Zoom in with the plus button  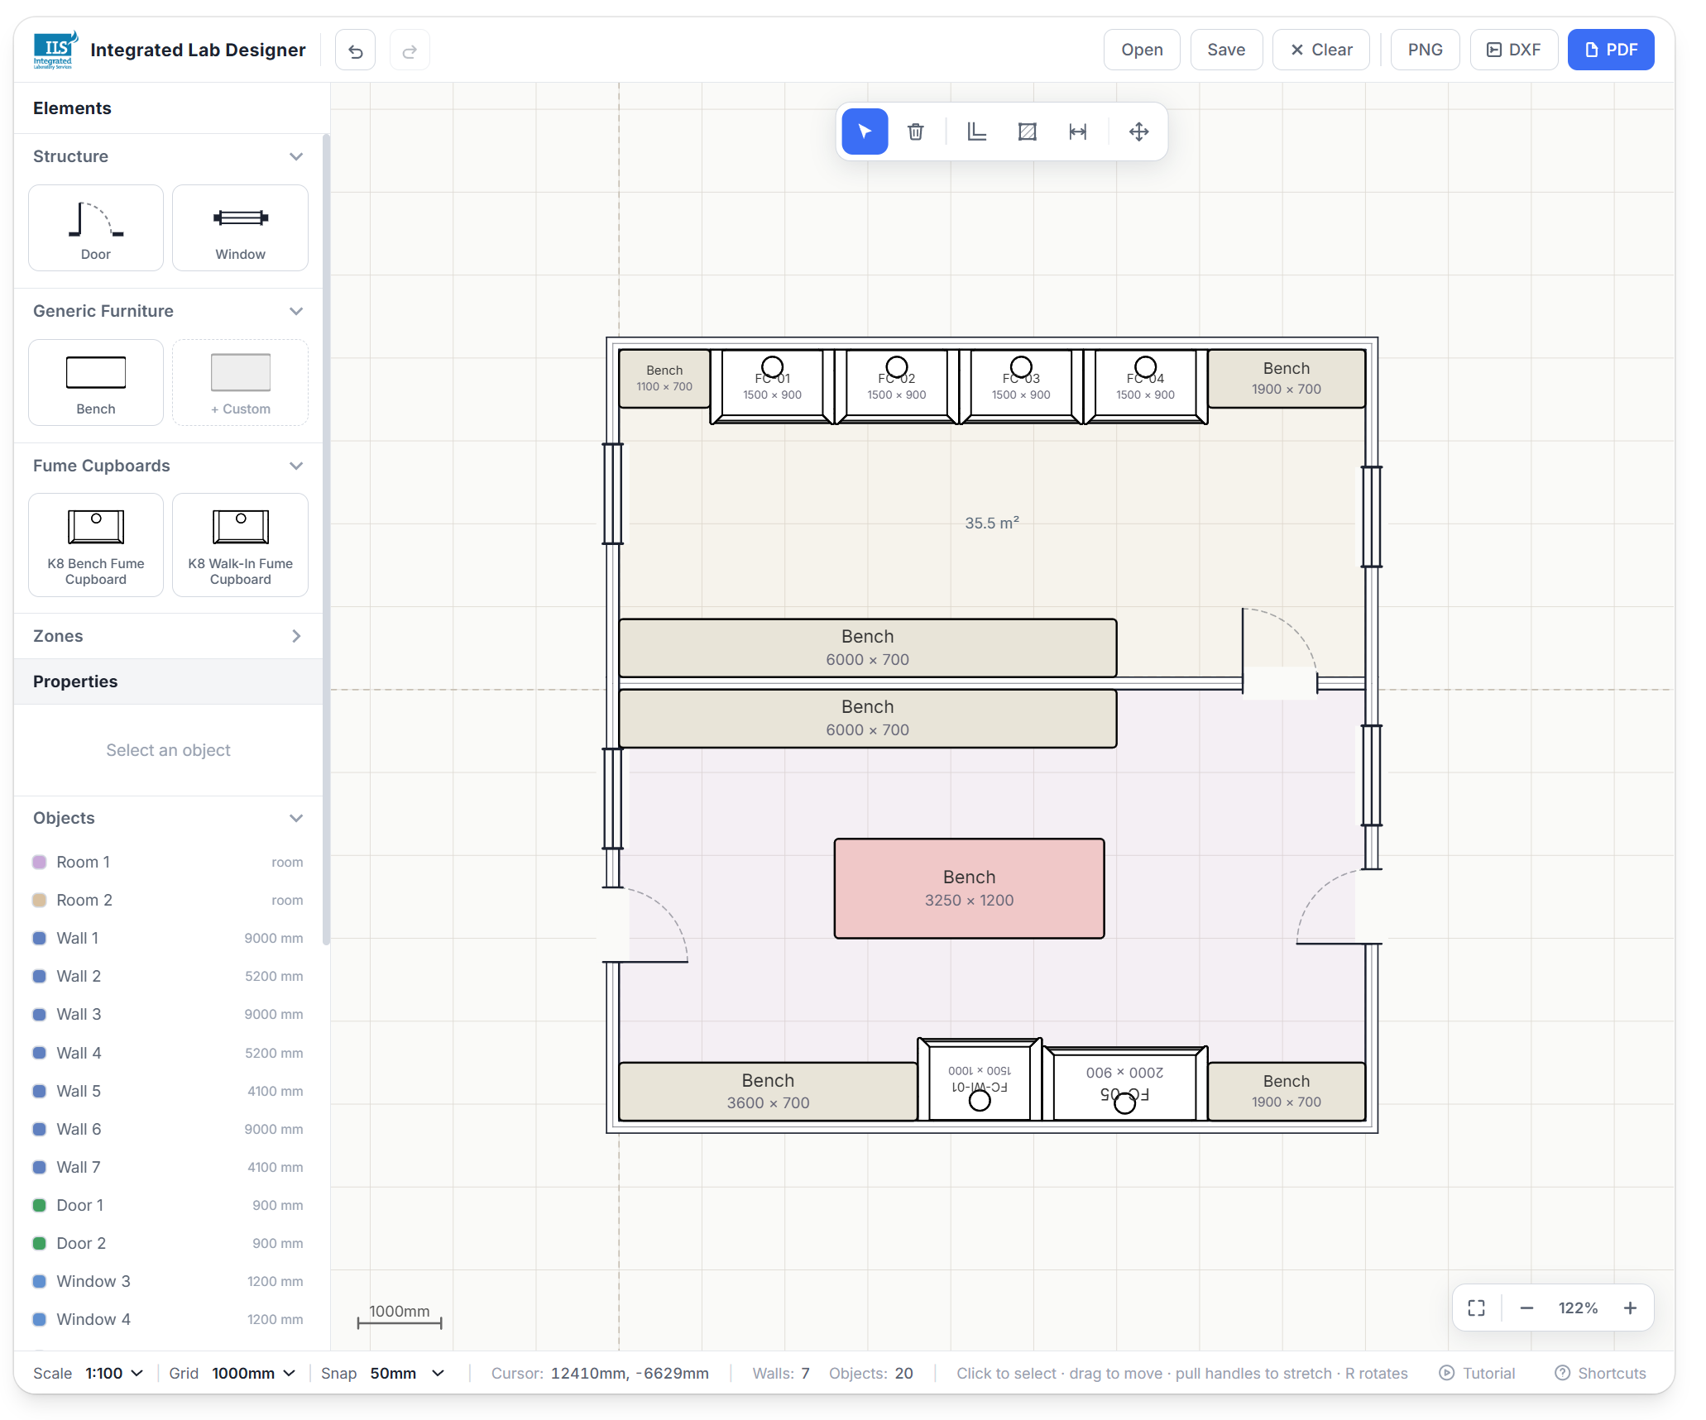1630,1308
